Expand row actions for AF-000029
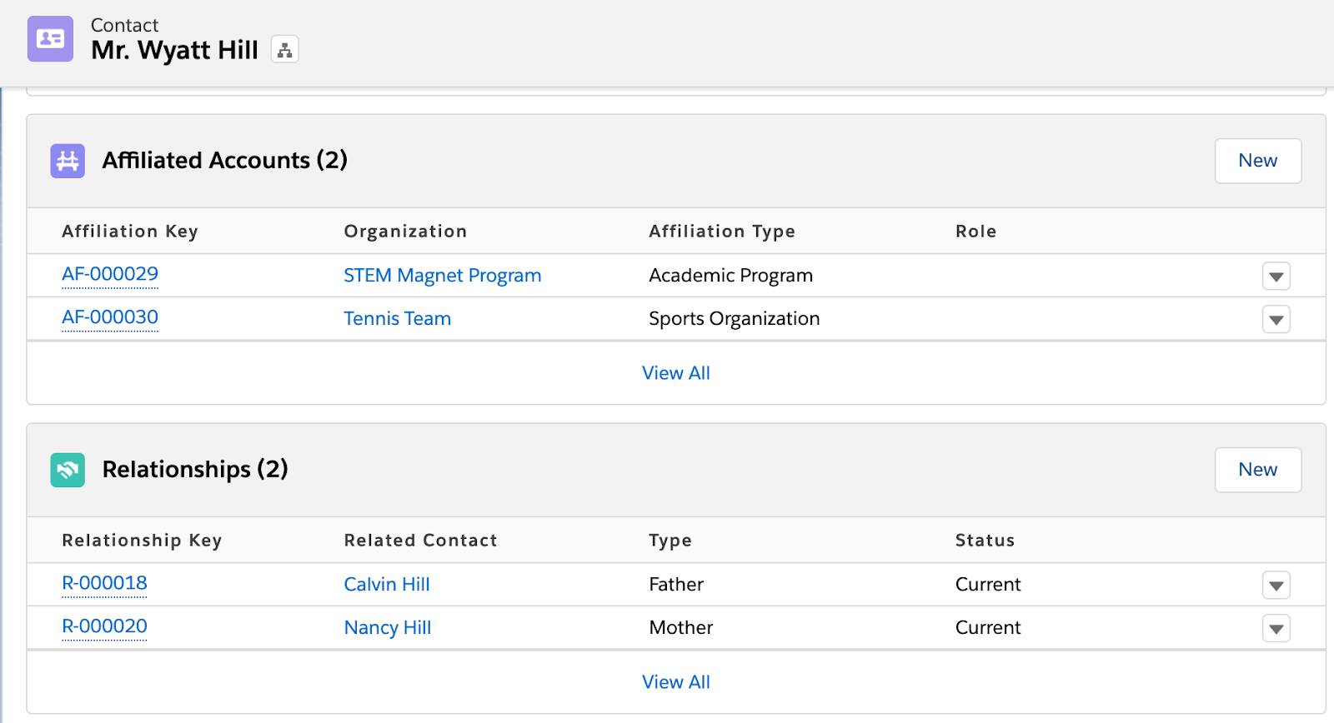Image resolution: width=1334 pixels, height=723 pixels. point(1276,277)
